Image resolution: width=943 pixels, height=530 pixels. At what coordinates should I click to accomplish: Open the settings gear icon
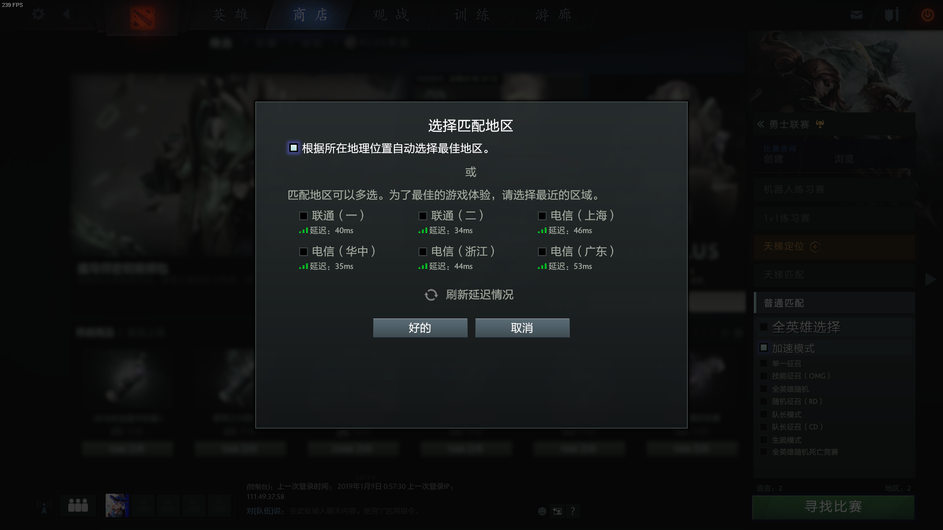(x=38, y=14)
